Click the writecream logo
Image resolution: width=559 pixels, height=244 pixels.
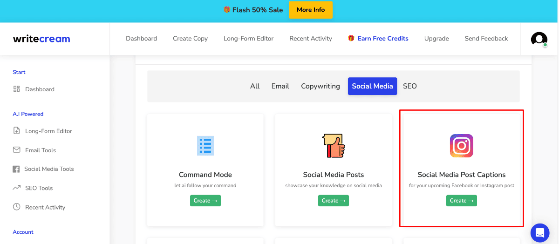click(x=41, y=39)
